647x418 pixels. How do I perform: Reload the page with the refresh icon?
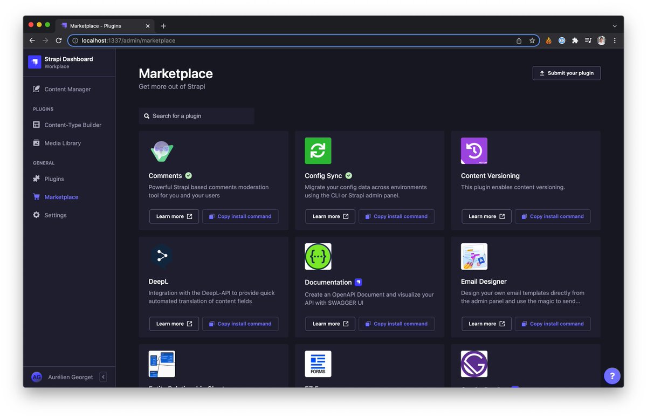pyautogui.click(x=59, y=40)
